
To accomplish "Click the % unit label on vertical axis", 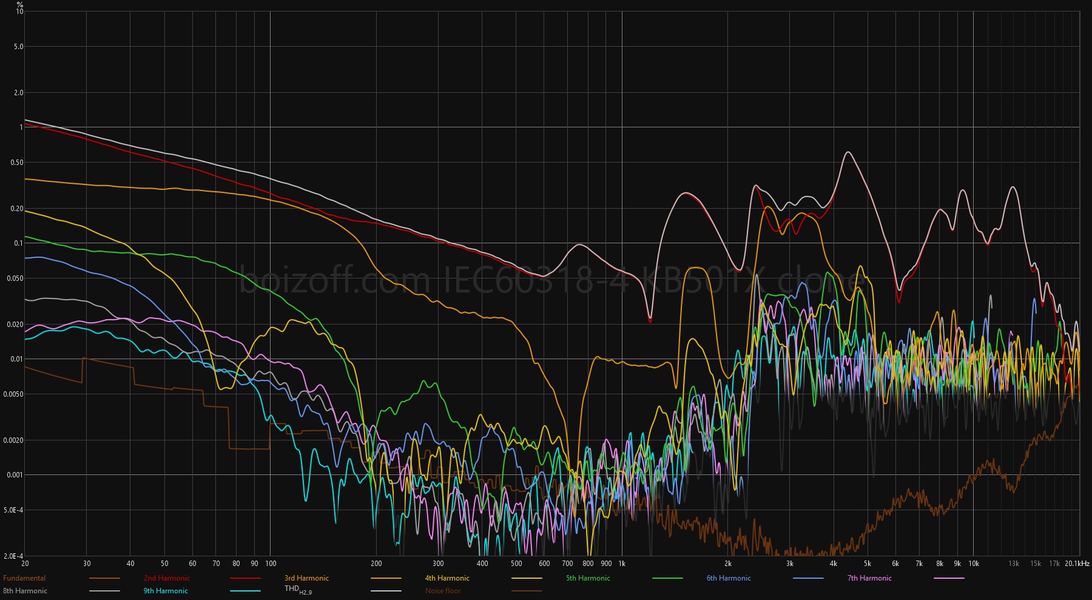I will tap(20, 4).
